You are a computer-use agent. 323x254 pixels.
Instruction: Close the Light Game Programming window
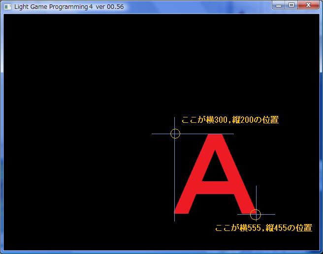point(308,5)
